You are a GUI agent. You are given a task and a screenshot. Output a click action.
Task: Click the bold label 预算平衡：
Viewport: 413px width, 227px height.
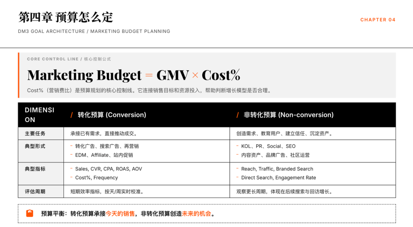tap(54, 214)
